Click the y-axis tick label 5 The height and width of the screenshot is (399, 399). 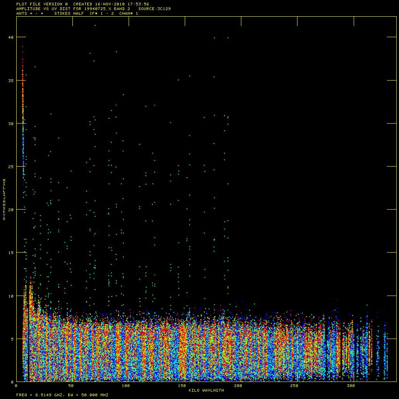12,339
